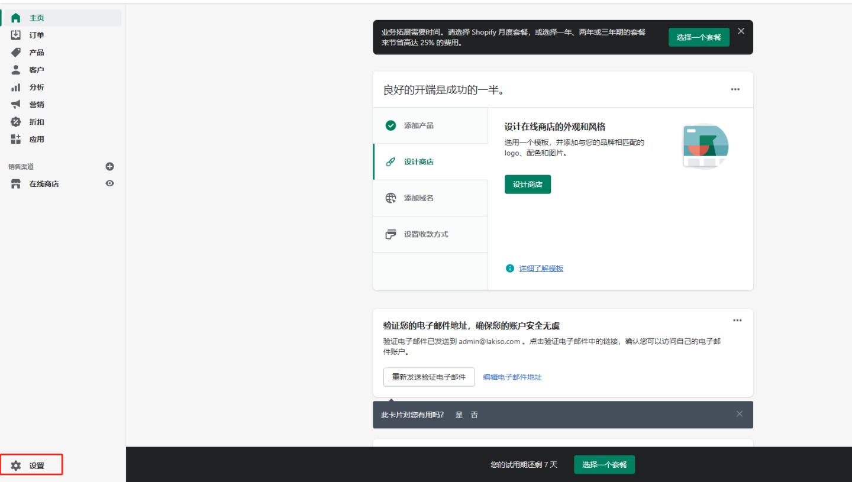Screen dimensions: 852x482
Task: Click the green 设计商店 button
Action: (527, 184)
